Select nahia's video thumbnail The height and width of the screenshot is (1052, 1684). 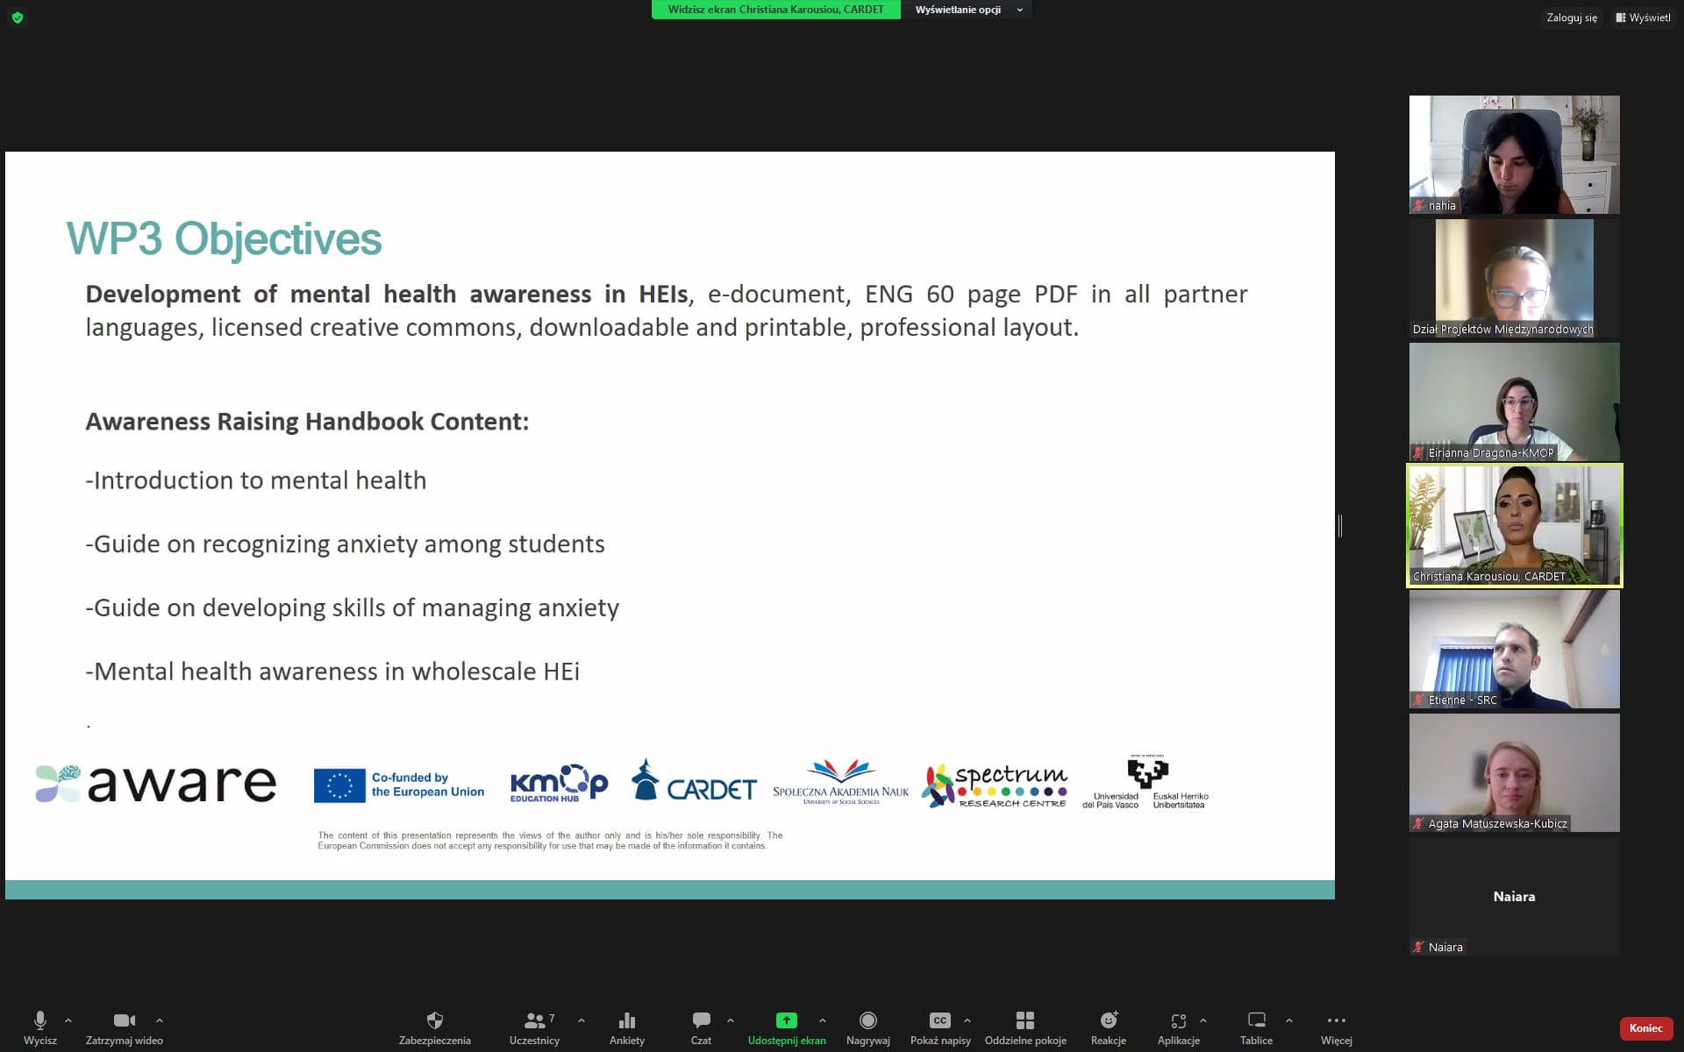pos(1515,154)
